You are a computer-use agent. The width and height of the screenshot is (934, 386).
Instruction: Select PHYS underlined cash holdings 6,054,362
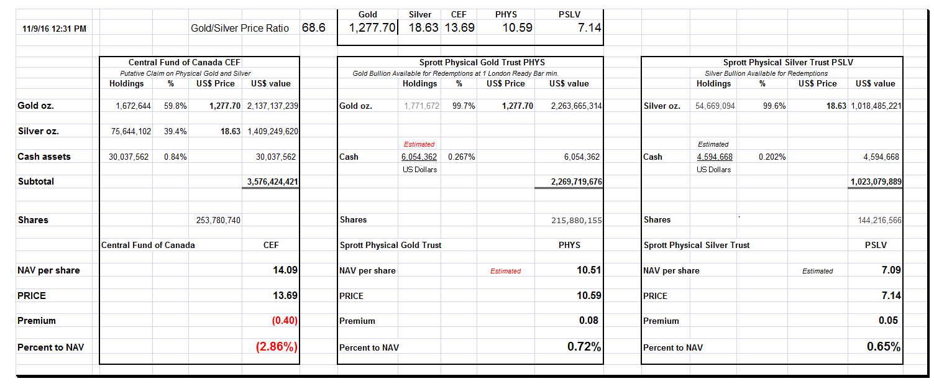(419, 157)
